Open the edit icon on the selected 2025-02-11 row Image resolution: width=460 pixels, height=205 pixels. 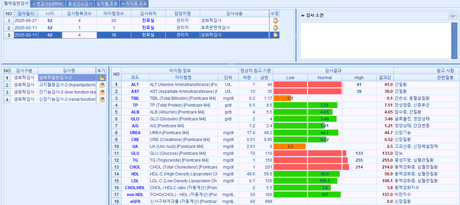[275, 35]
